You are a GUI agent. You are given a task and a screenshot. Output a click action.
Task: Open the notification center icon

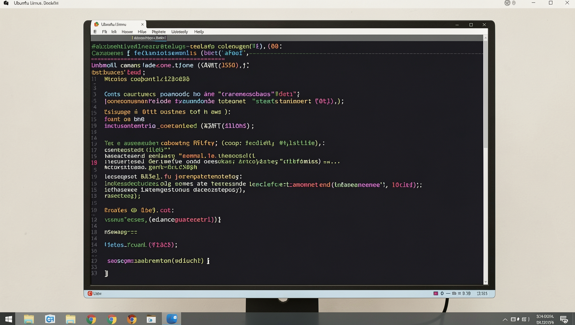coord(563,319)
